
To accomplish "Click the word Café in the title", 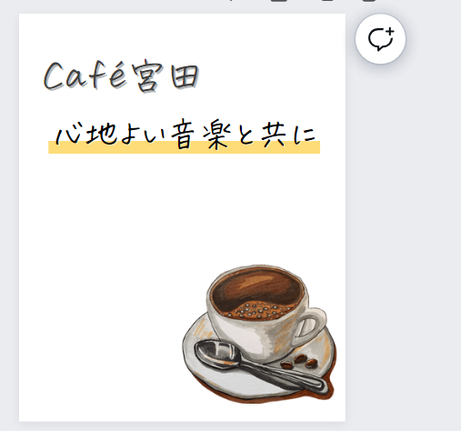I will (85, 75).
